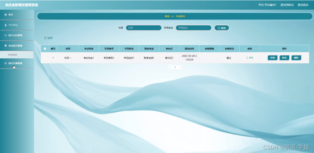Click the magnifier icon in the 查询 button
Viewport: 314px width, 153px height.
point(219,28)
